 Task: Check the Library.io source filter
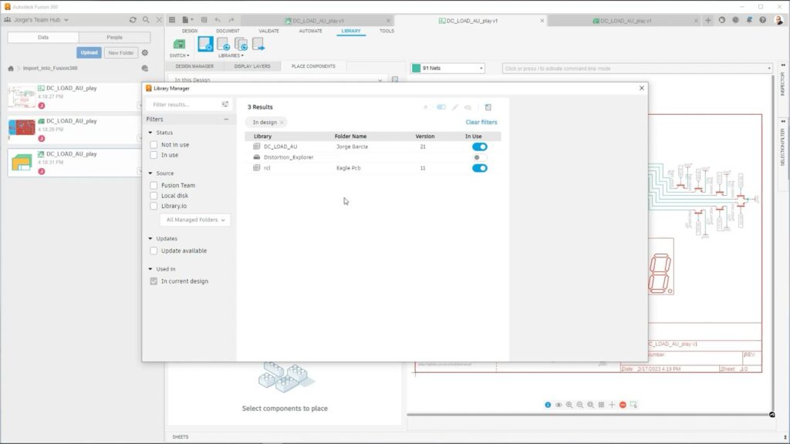[x=154, y=206]
